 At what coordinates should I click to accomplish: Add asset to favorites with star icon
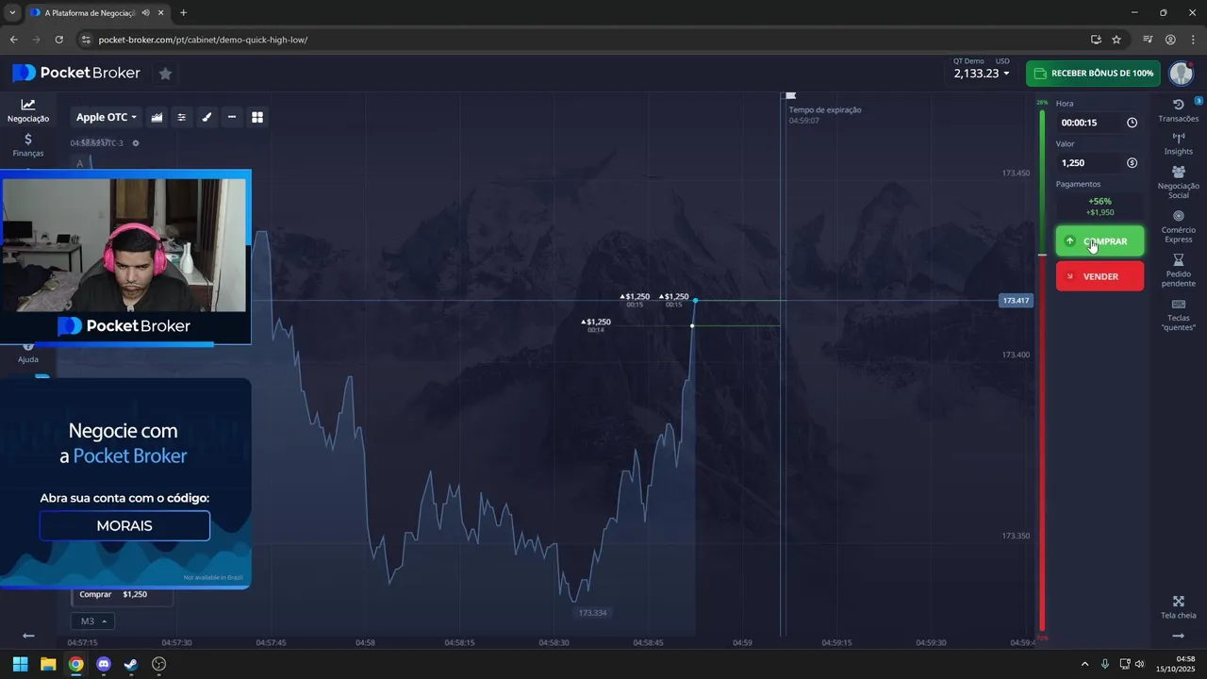click(x=165, y=74)
